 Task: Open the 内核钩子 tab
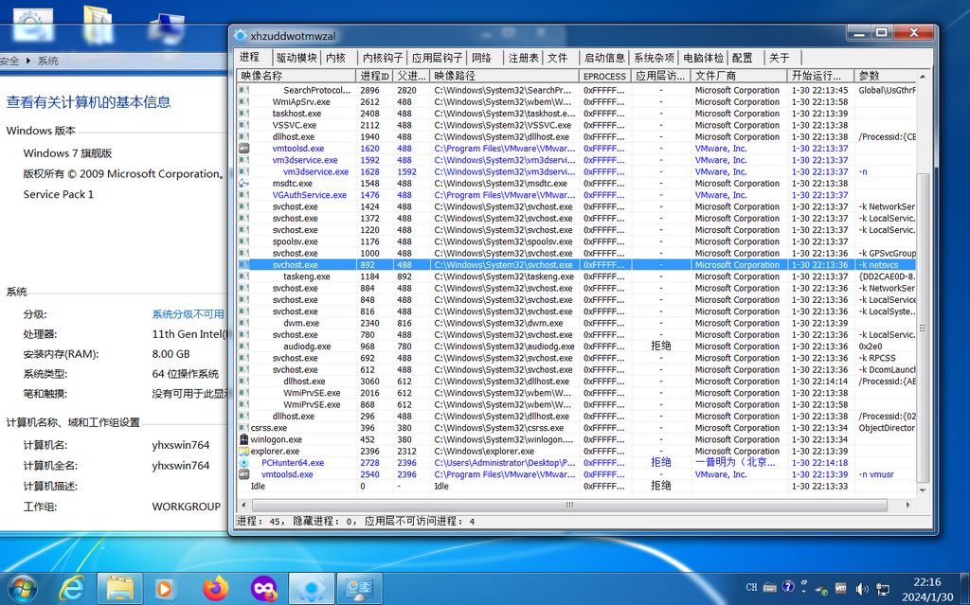pos(383,58)
